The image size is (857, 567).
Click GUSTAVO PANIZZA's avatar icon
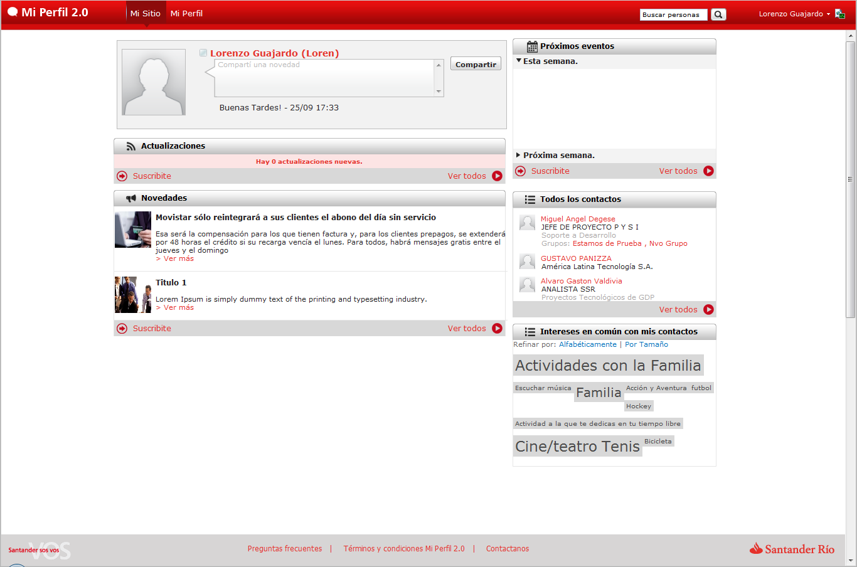click(528, 262)
